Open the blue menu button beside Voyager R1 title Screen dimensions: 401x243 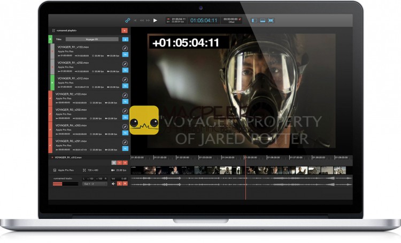coord(125,39)
